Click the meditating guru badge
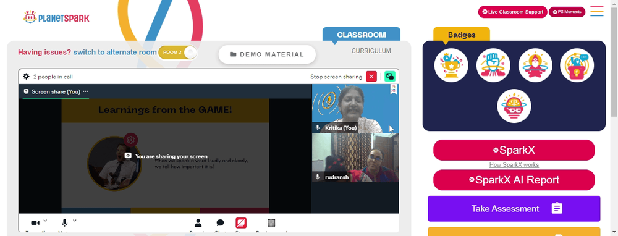 (535, 65)
